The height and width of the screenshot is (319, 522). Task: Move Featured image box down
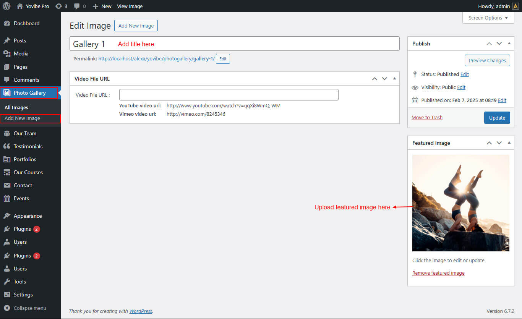[x=499, y=143]
